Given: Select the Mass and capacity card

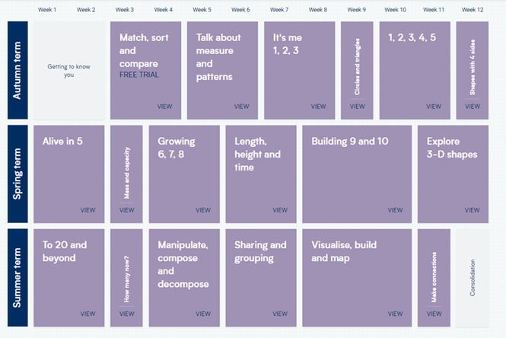Looking at the screenshot, I should pos(126,174).
